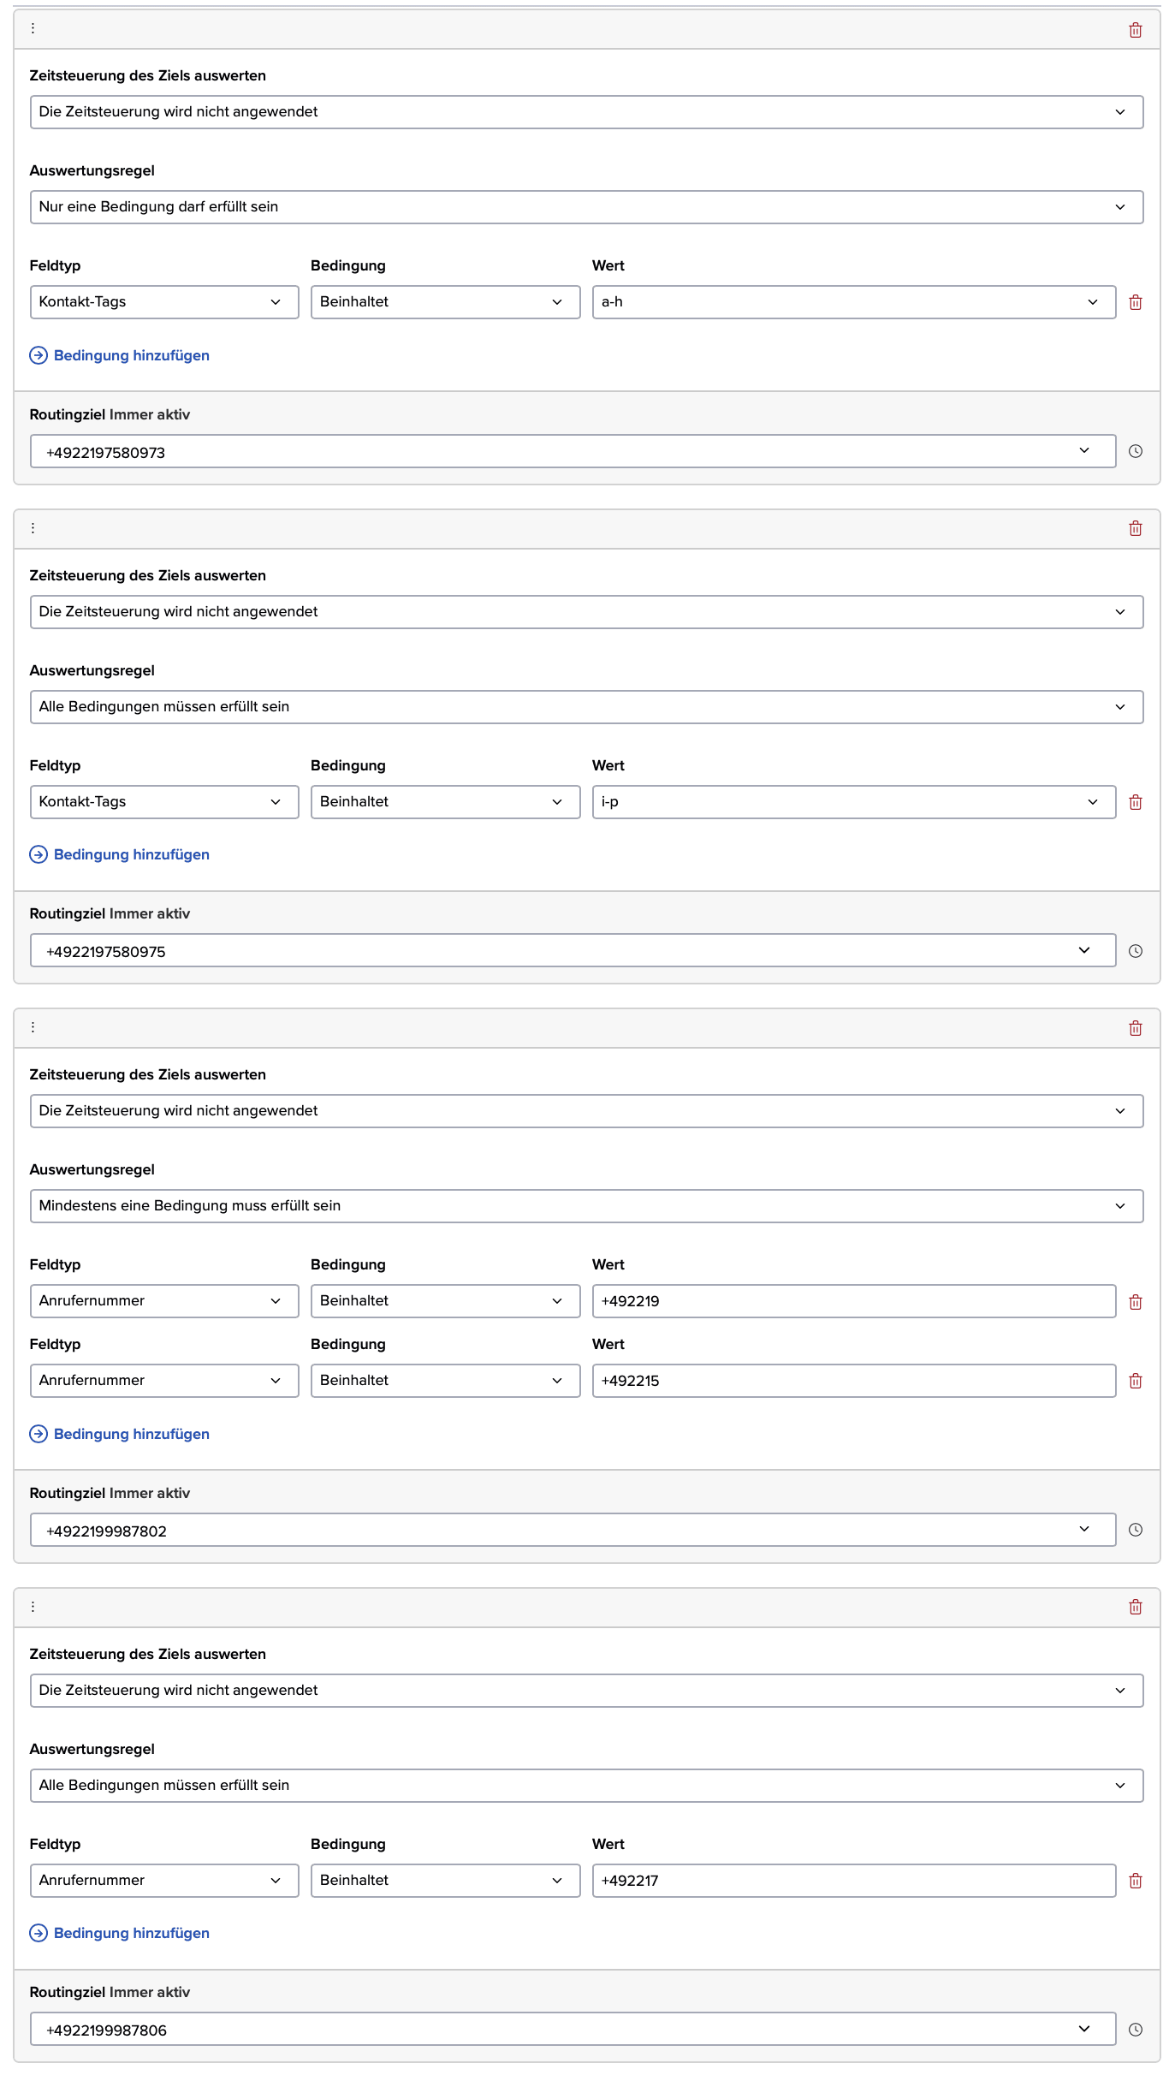Delete the first routing rule card
1169x2075 pixels.
click(1135, 30)
